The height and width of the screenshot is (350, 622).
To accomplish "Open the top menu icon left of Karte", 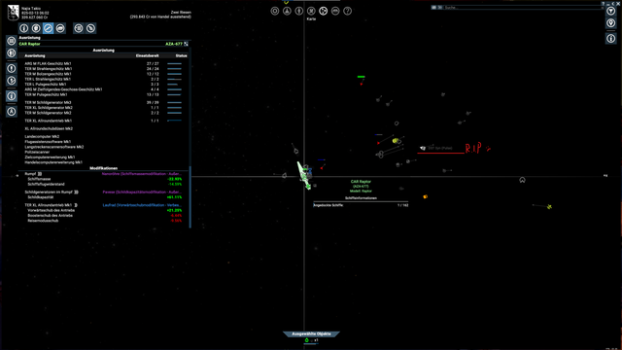I will click(x=311, y=11).
